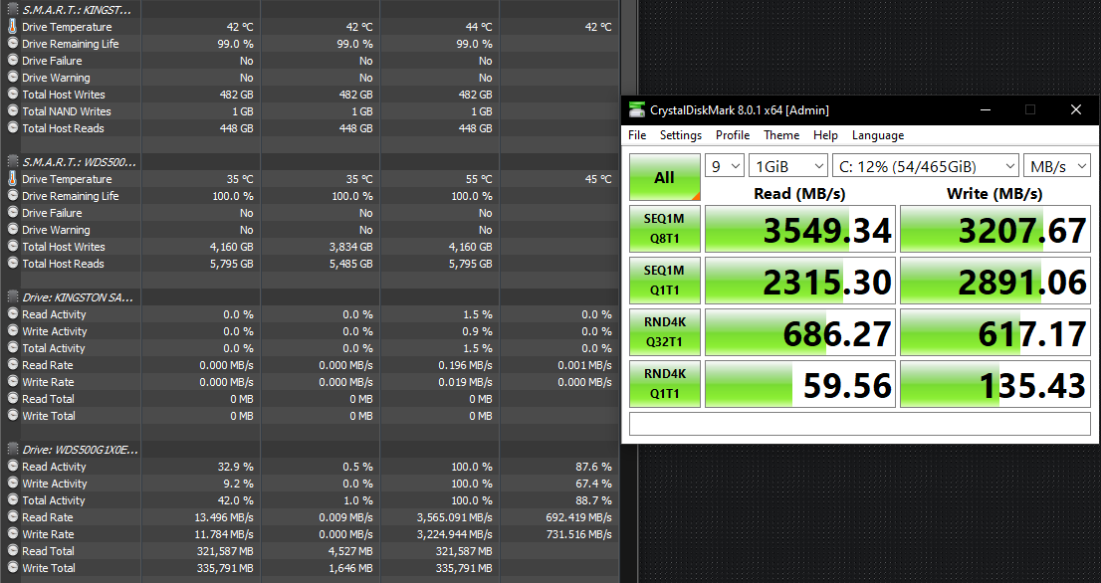
Task: Click the Write Total icon under Drive: WDS500G1X0E
Action: click(x=13, y=567)
